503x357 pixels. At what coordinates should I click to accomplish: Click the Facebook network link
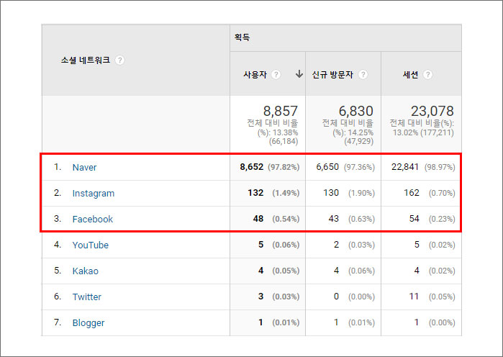click(92, 219)
